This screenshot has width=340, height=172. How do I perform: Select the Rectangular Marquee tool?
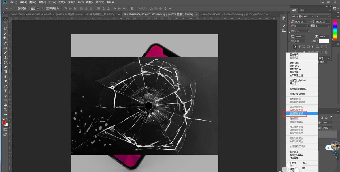pyautogui.click(x=5, y=24)
